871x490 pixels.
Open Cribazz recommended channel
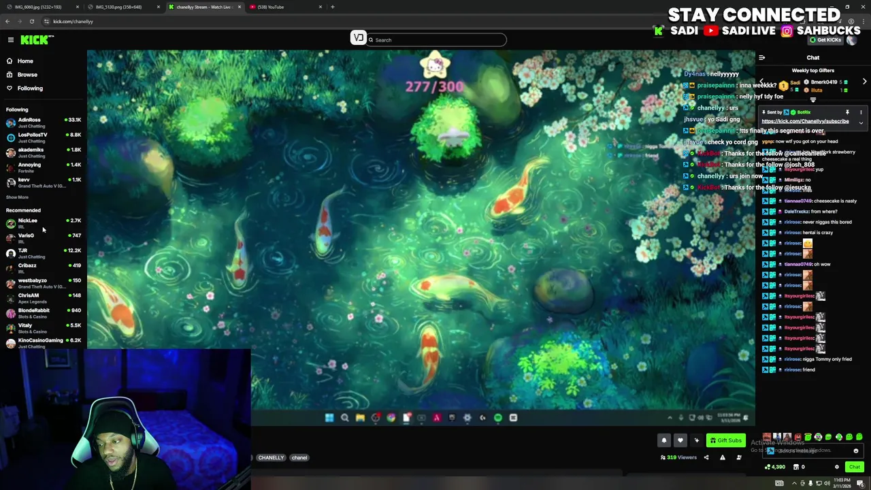pyautogui.click(x=43, y=268)
